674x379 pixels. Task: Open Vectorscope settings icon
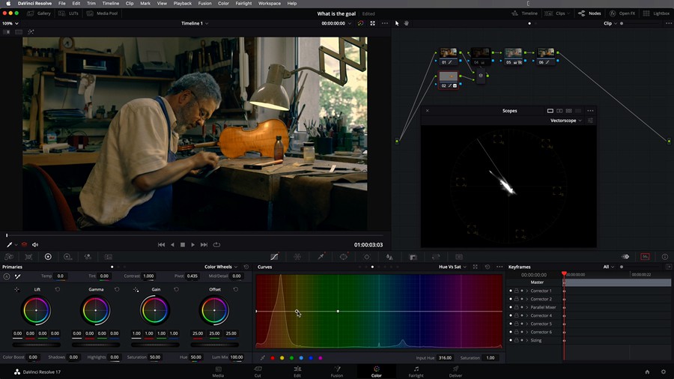pos(590,121)
